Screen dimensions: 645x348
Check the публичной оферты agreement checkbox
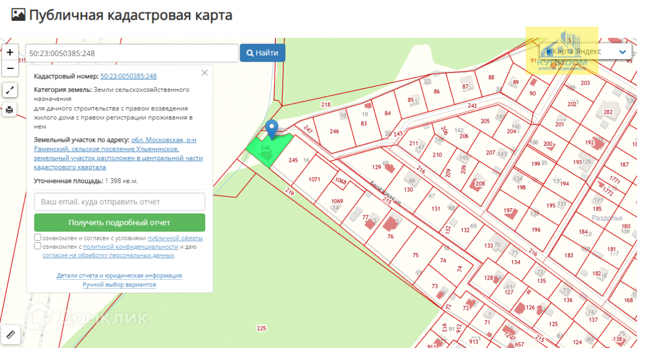click(38, 237)
